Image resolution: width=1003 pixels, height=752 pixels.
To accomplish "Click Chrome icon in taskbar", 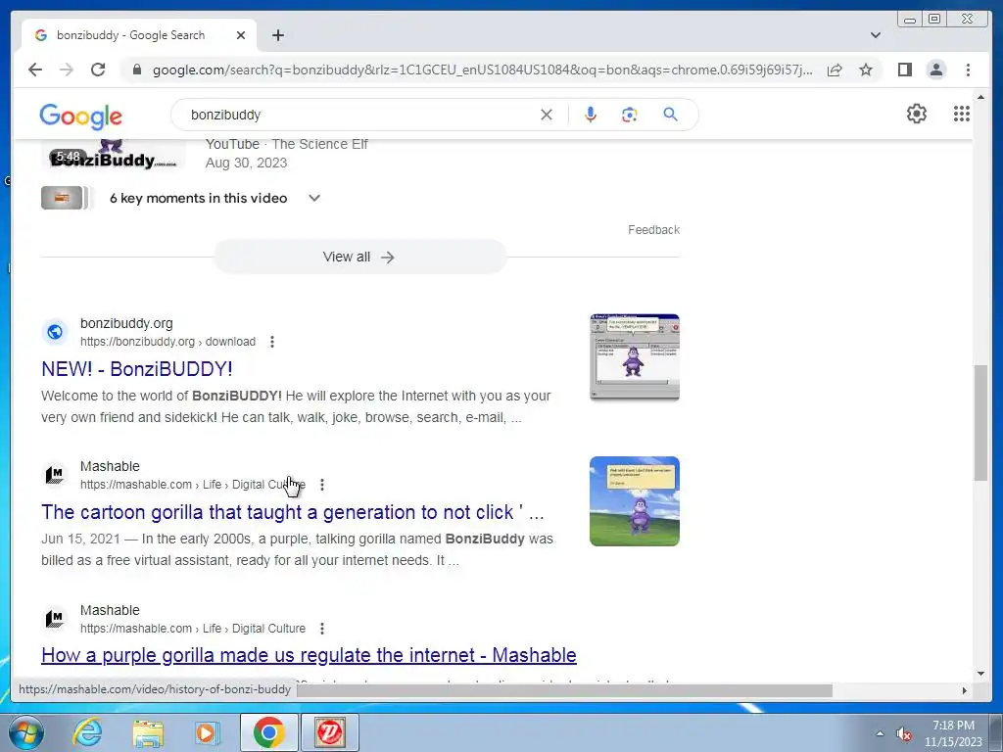I will (268, 732).
